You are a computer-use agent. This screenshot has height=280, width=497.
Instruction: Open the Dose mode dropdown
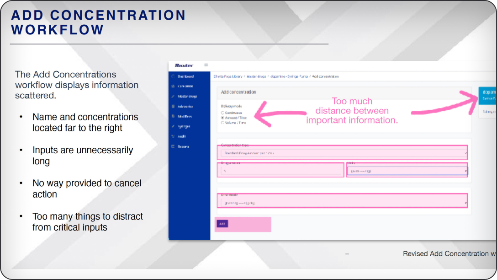pos(343,202)
